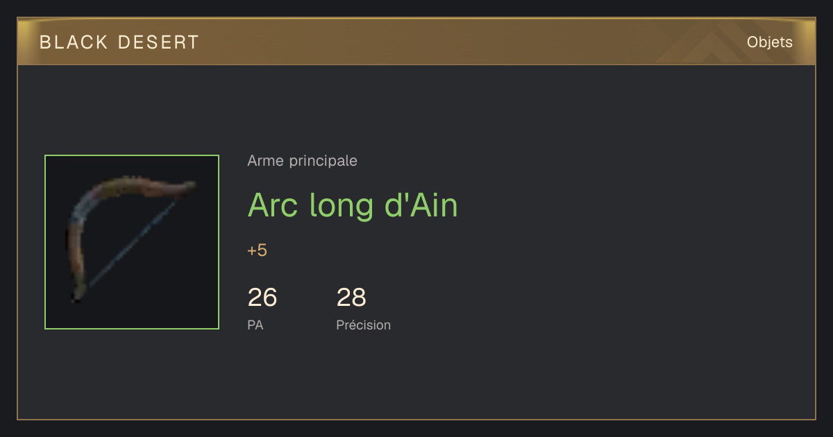Click the gold header bar between title and Objets
This screenshot has width=833, height=437.
[x=472, y=42]
